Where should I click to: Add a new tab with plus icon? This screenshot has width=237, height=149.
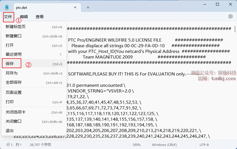pyautogui.click(x=88, y=7)
